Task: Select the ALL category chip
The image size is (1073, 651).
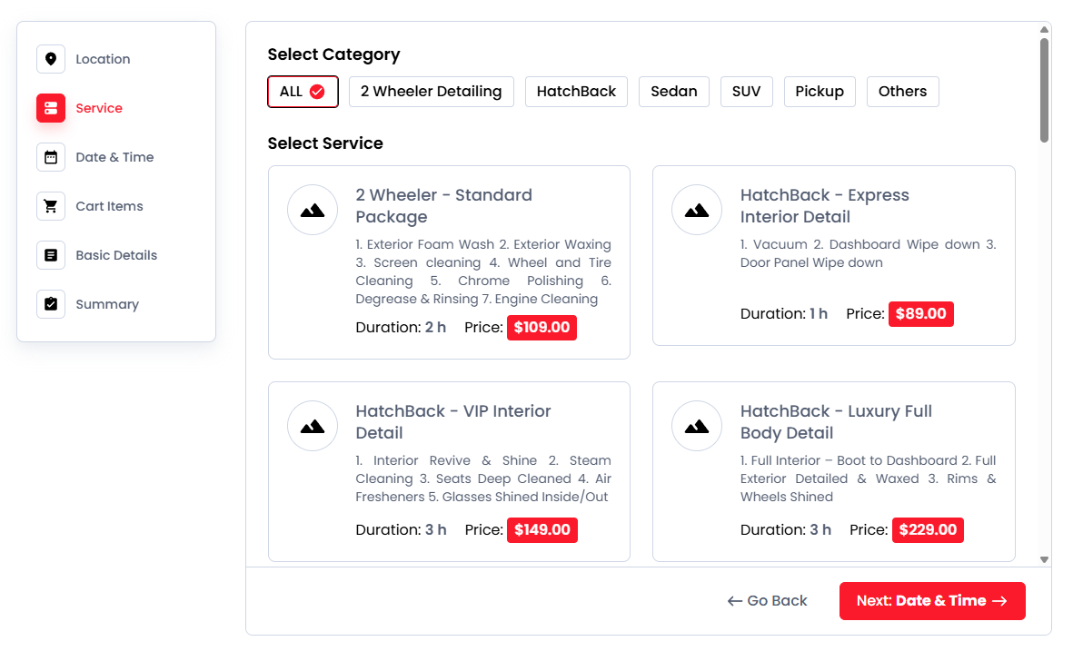Action: point(303,92)
